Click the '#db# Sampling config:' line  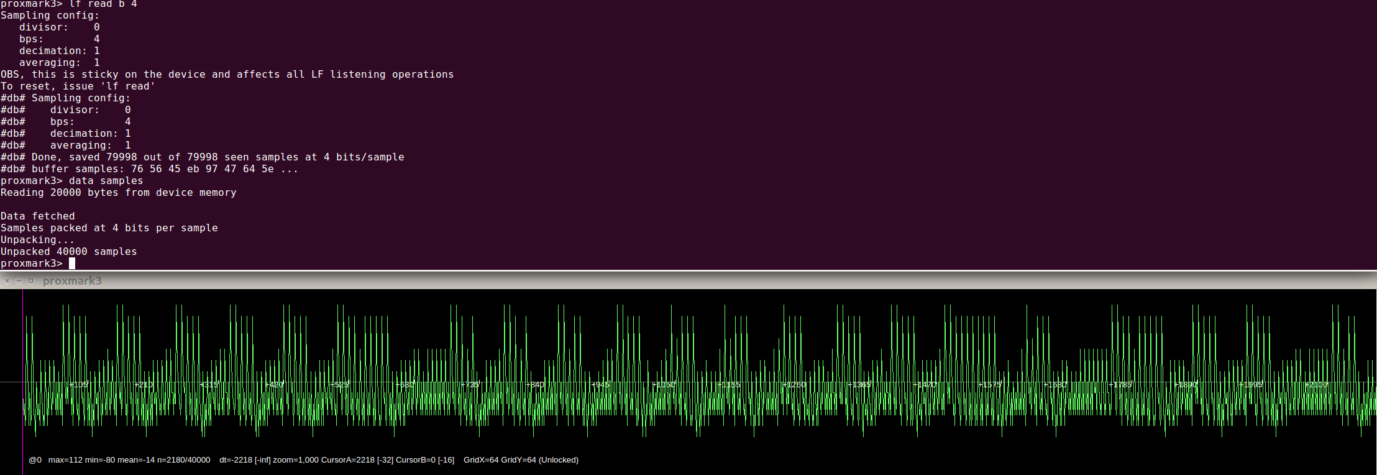[x=66, y=98]
